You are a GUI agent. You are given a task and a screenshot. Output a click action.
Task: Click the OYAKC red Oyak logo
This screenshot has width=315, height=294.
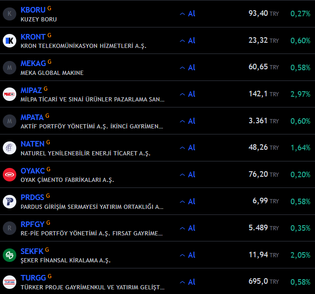click(x=9, y=175)
